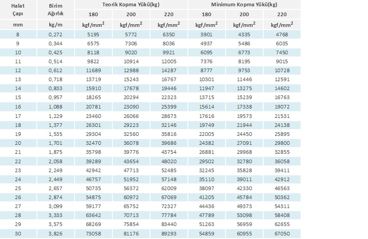The width and height of the screenshot is (368, 239).
Task: Select the rope diameter 30 cell
Action: pos(18,234)
